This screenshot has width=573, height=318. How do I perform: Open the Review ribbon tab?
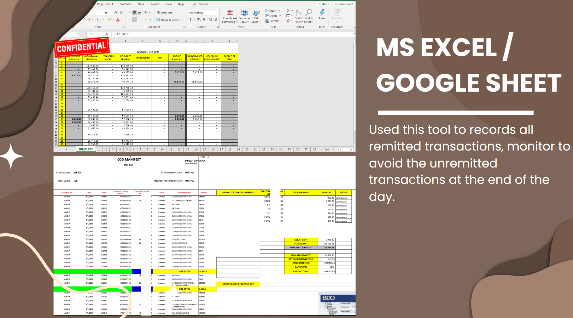(x=155, y=4)
